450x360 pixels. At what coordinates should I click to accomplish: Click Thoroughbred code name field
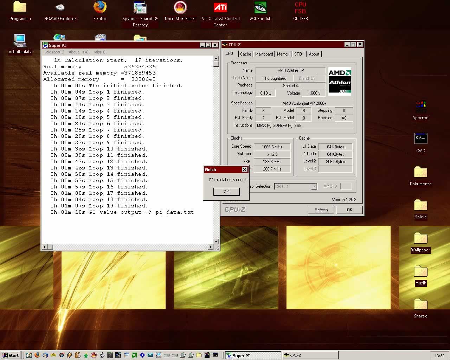tap(274, 78)
